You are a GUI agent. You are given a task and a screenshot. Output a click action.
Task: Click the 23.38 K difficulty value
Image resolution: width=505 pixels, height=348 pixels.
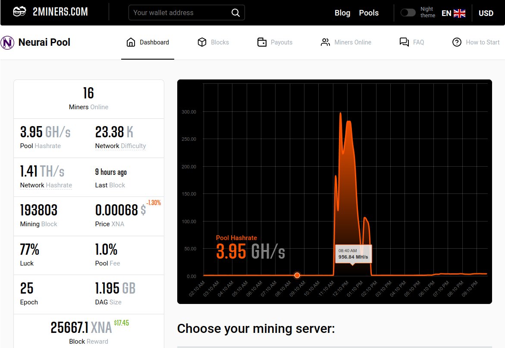pos(114,132)
